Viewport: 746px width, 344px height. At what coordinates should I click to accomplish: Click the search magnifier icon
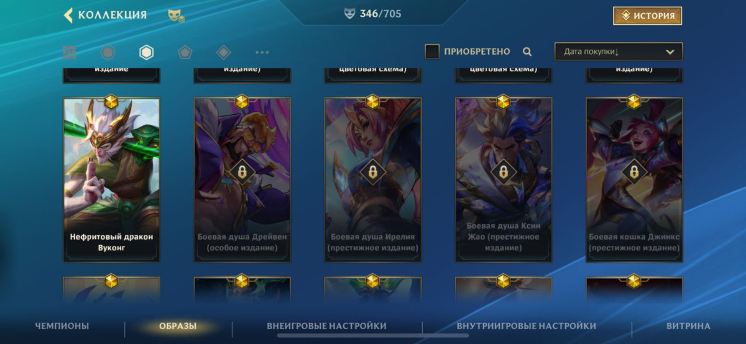[x=527, y=52]
